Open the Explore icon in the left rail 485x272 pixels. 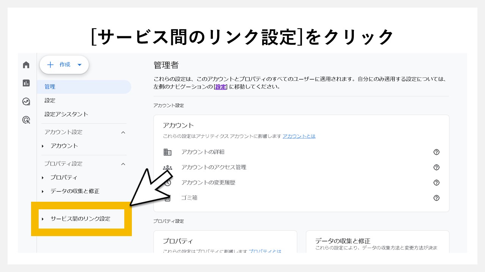click(x=26, y=101)
